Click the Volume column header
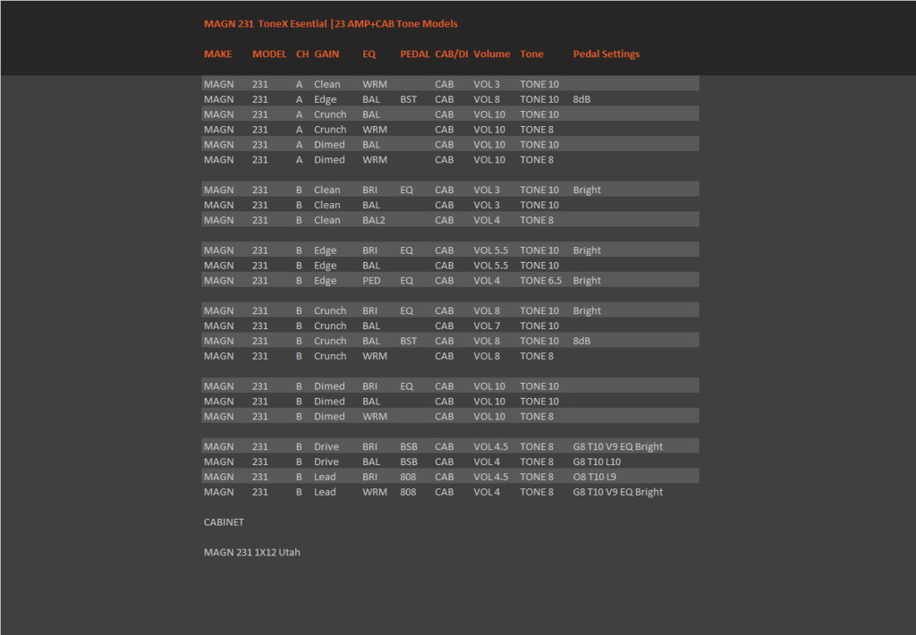916x635 pixels. pyautogui.click(x=492, y=54)
